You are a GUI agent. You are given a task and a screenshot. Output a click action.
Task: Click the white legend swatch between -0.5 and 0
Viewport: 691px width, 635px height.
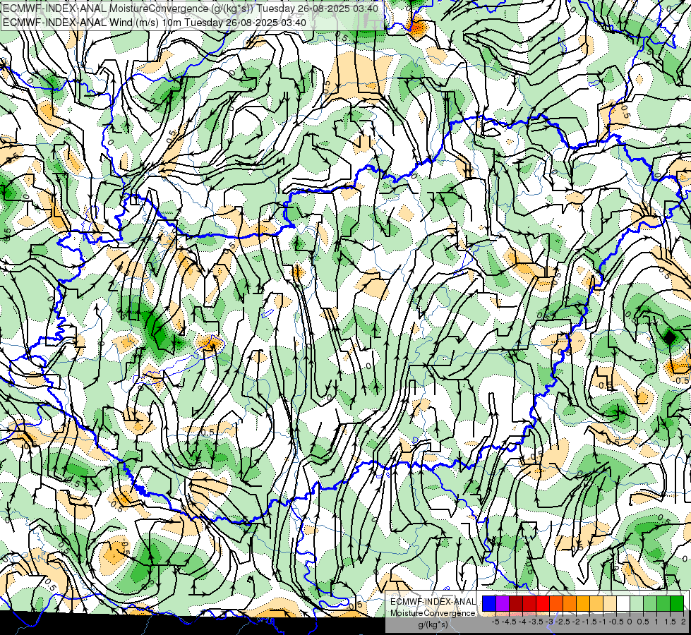[623, 604]
